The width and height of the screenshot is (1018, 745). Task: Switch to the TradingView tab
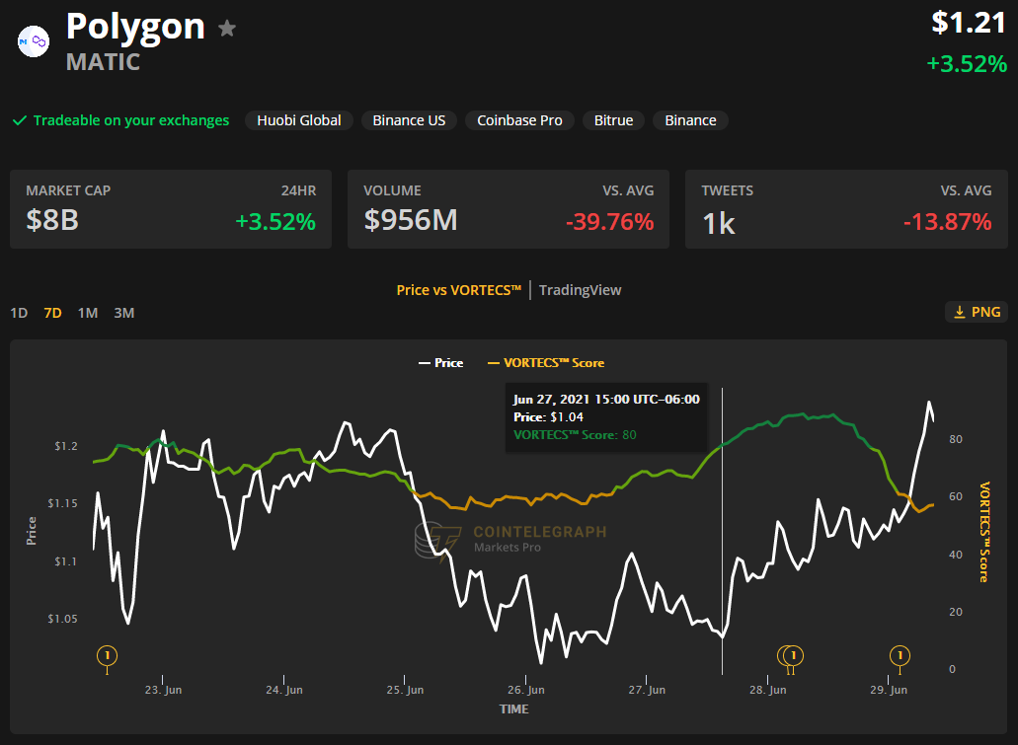point(580,290)
